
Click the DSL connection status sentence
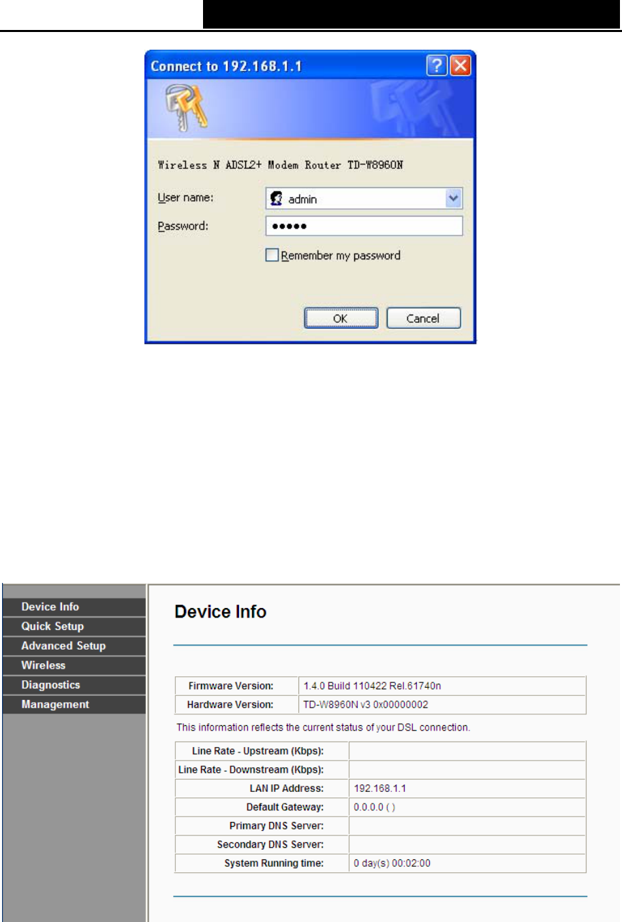[323, 727]
